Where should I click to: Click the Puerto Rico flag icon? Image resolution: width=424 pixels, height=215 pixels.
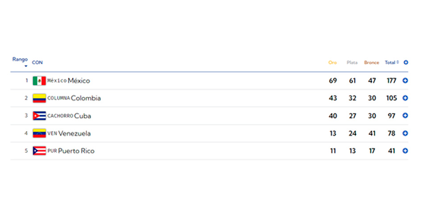(x=39, y=151)
